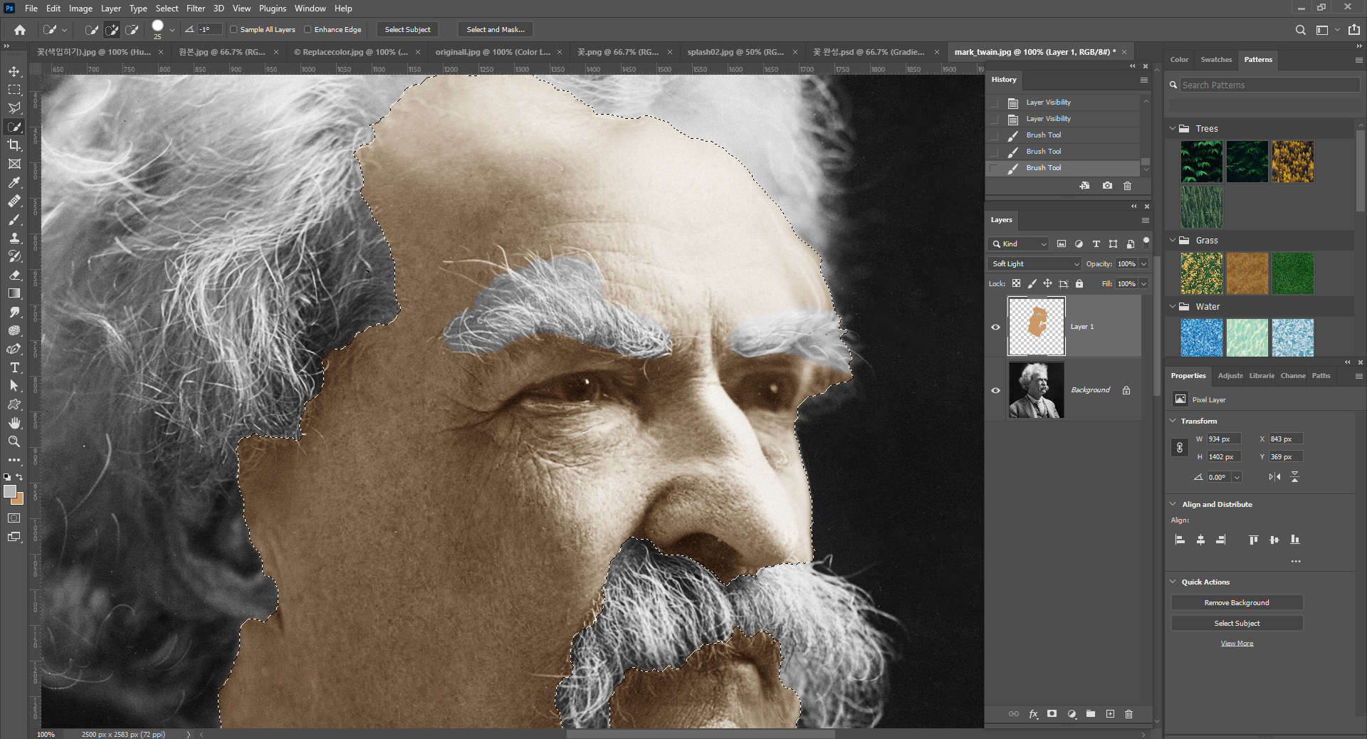Add layer mask to Layer 1

point(1052,714)
